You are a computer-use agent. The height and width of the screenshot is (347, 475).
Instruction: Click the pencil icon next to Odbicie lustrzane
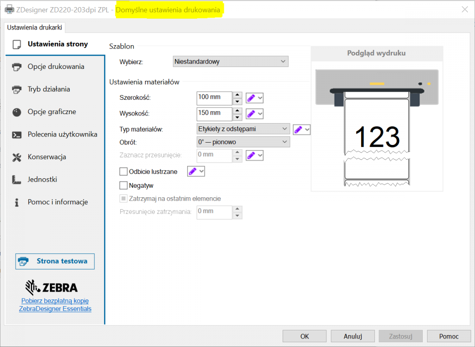tap(193, 171)
